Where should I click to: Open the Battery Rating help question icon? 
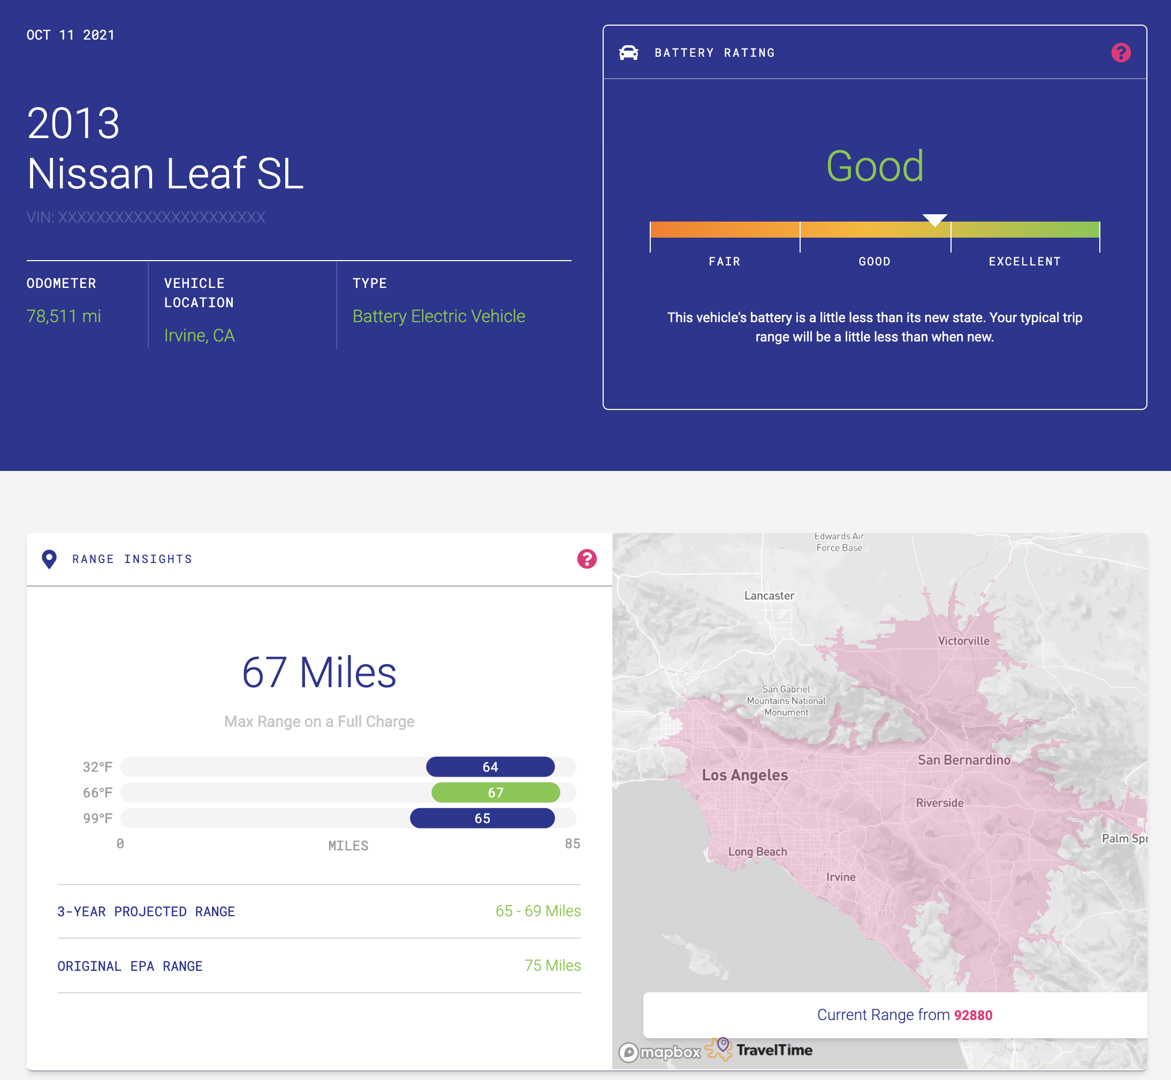pos(1120,52)
